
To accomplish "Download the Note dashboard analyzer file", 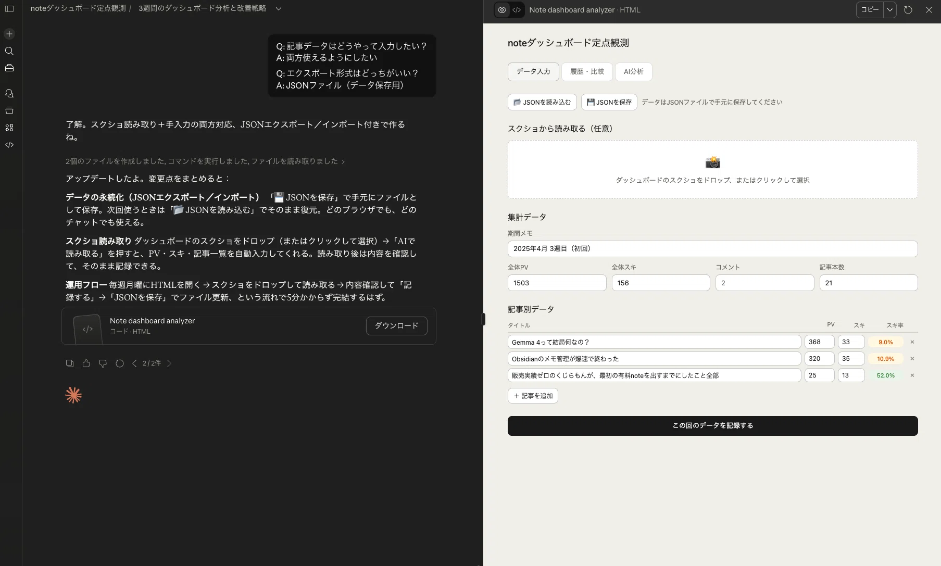I will click(x=397, y=326).
